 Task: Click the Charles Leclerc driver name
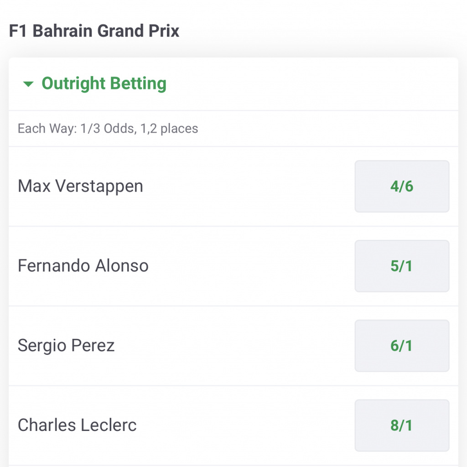click(x=77, y=425)
